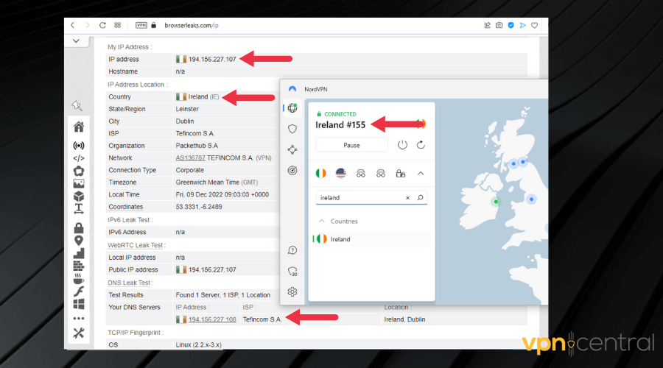
Task: Connect via the United States flag shortcut
Action: [x=341, y=173]
